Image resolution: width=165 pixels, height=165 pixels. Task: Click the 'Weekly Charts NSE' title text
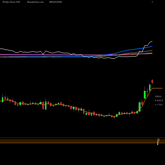(11, 2)
